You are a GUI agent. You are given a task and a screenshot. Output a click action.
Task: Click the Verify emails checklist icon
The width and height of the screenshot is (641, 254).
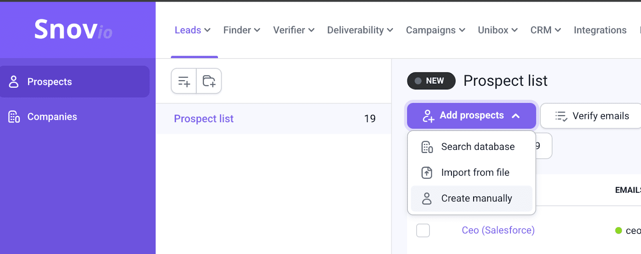click(561, 116)
